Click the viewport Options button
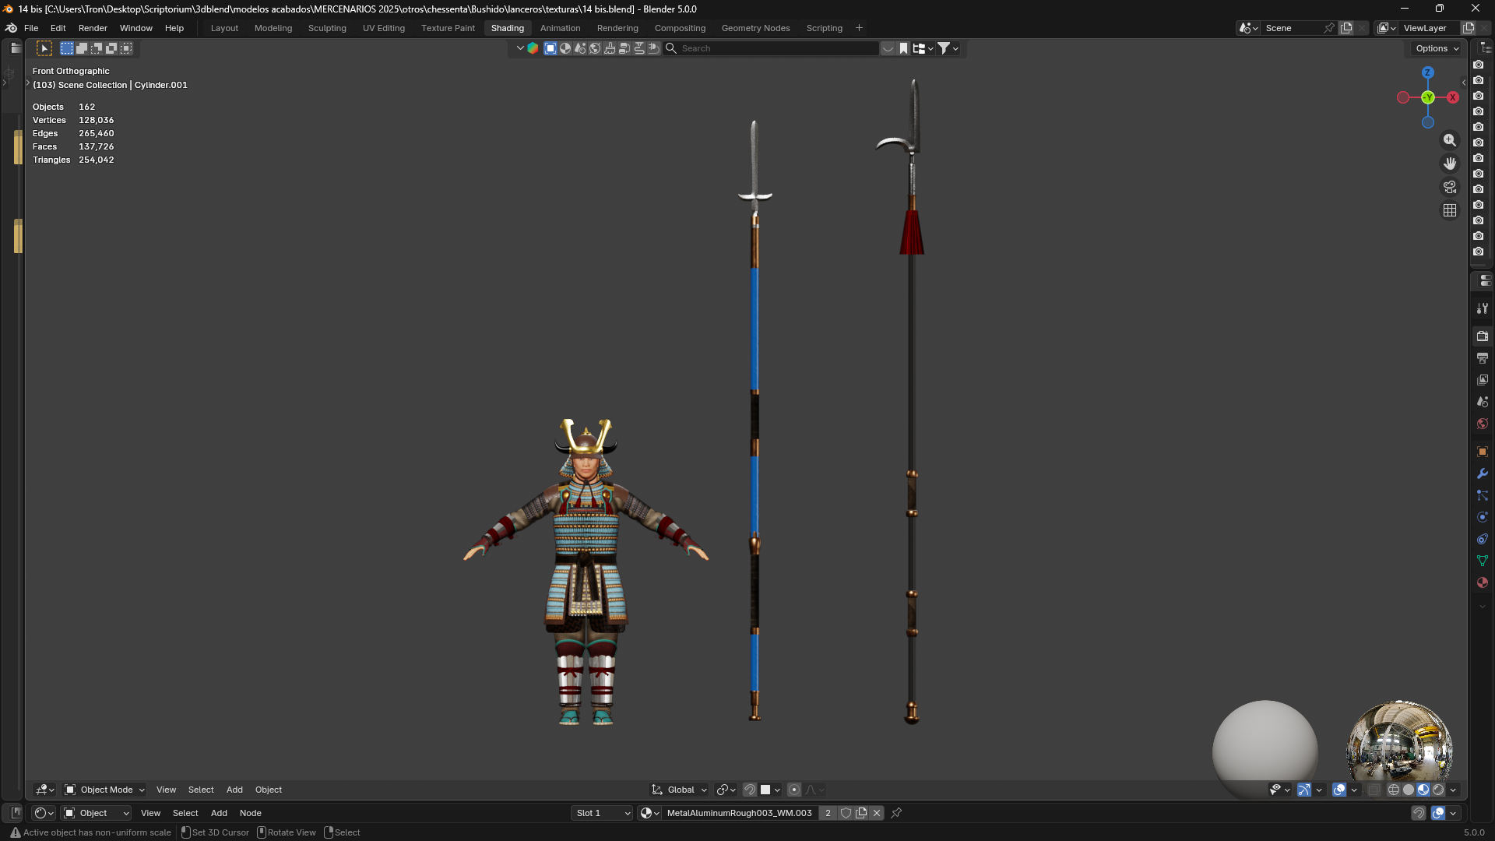 pyautogui.click(x=1437, y=48)
